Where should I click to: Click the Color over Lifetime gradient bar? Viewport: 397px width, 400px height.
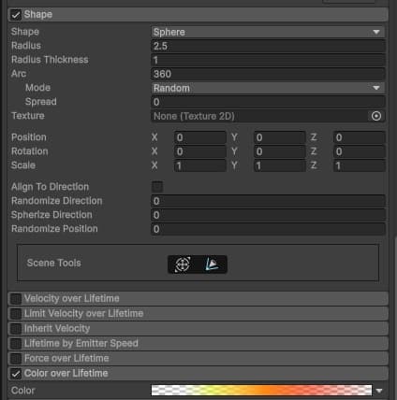point(261,391)
